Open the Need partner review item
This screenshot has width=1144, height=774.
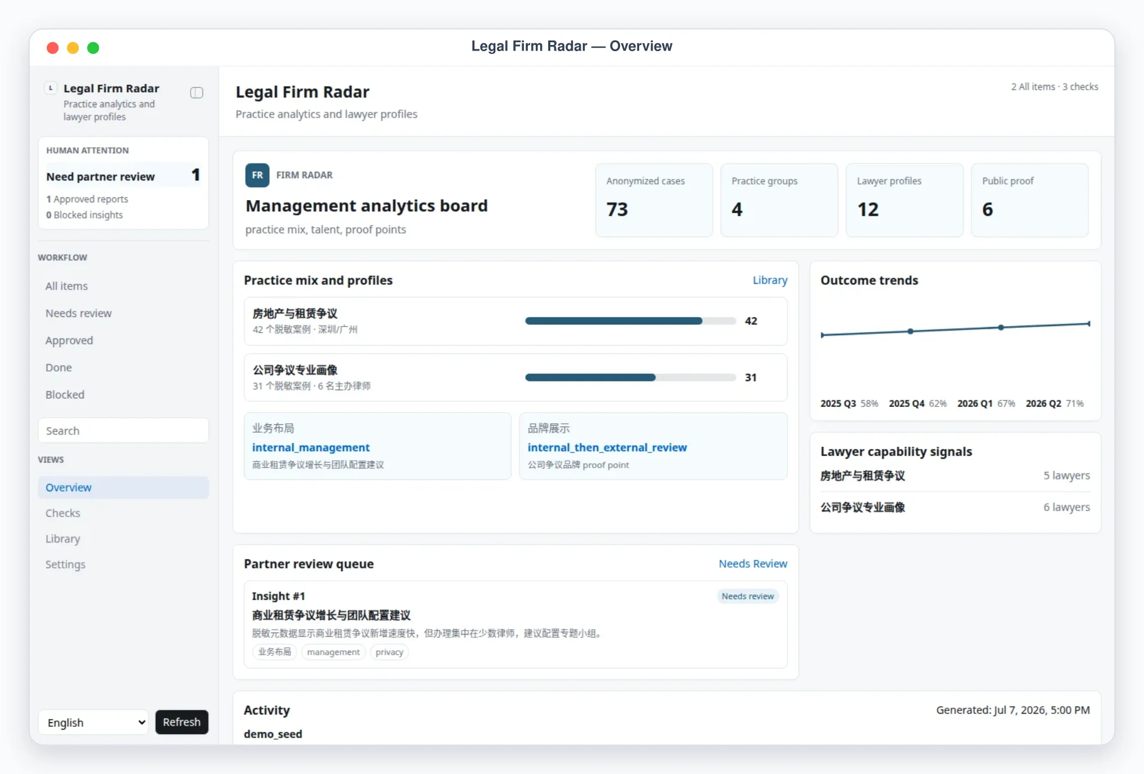(x=123, y=176)
